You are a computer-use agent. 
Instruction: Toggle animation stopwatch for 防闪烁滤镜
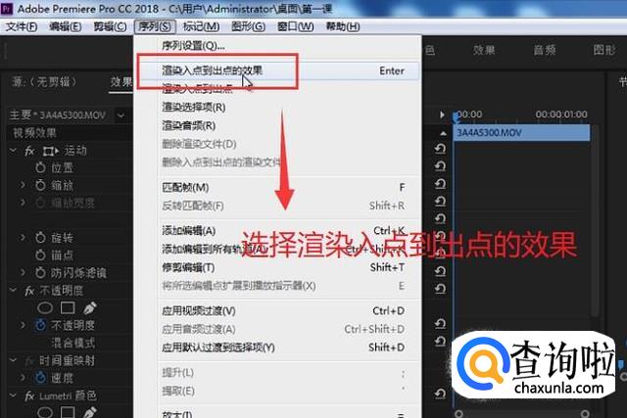[x=40, y=272]
